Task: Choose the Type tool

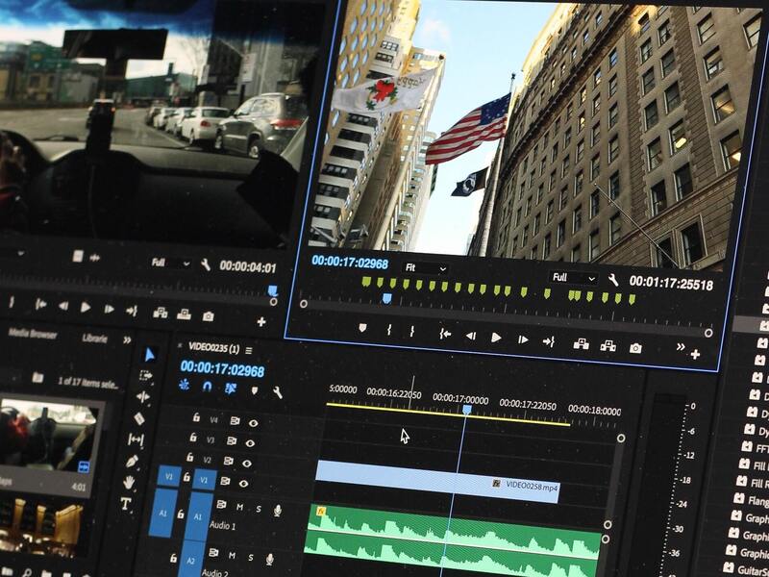Action: click(x=126, y=503)
